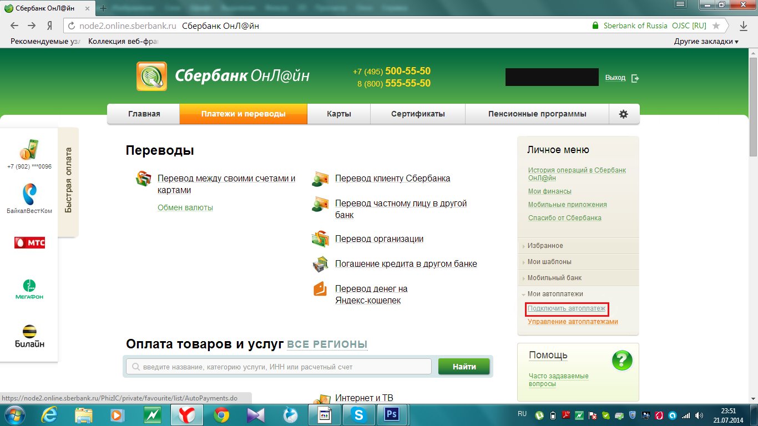This screenshot has height=426, width=758.
Task: Open Управление автоплатежами link
Action: click(573, 322)
